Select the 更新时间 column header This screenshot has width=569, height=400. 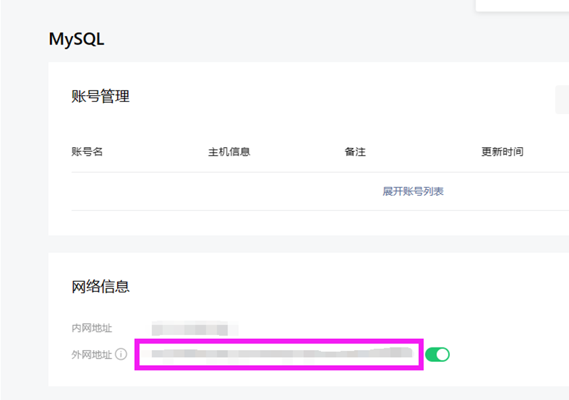coord(502,152)
